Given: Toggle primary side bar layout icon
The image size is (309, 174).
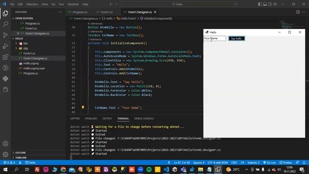Looking at the screenshot, I should [x=260, y=4].
